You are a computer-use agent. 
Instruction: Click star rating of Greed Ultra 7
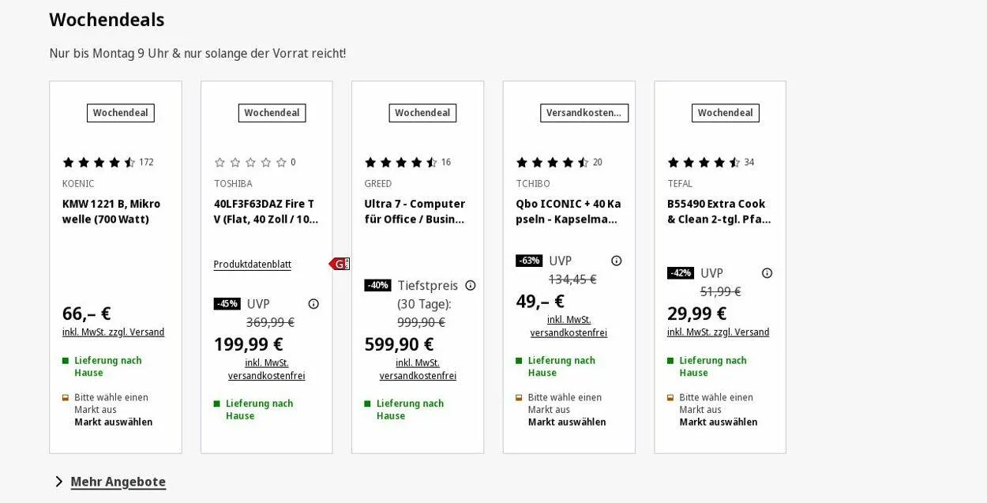tap(400, 163)
